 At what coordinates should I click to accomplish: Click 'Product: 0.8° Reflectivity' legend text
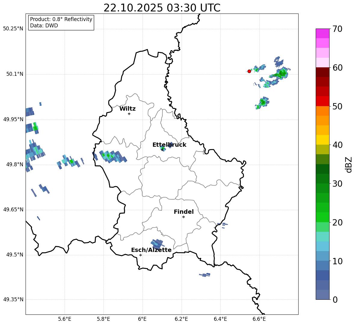(61, 19)
